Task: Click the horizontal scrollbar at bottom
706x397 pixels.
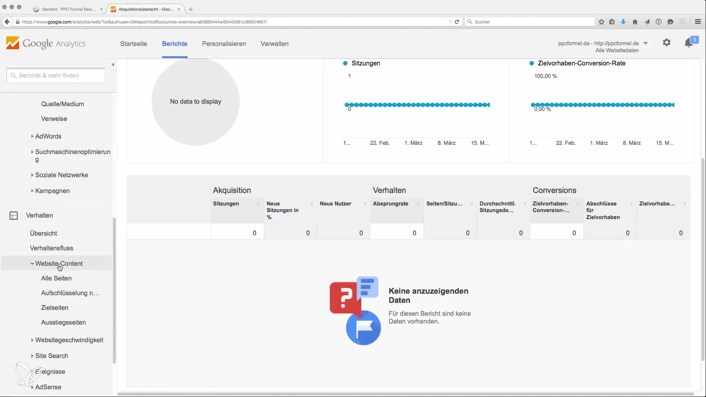Action: 405,394
